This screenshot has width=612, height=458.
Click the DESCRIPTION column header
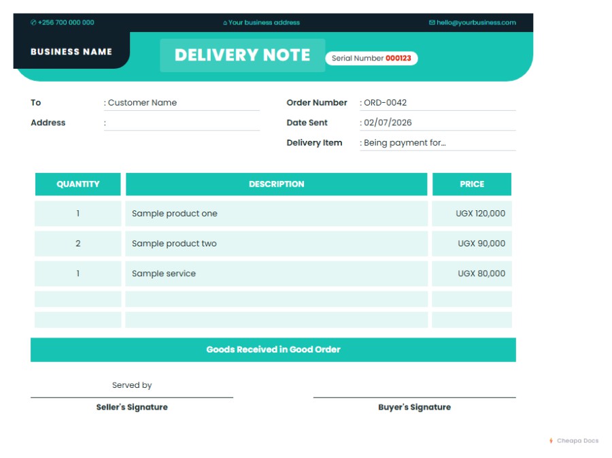click(x=276, y=184)
